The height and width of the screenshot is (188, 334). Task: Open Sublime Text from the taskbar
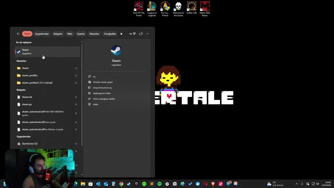[x=152, y=184]
